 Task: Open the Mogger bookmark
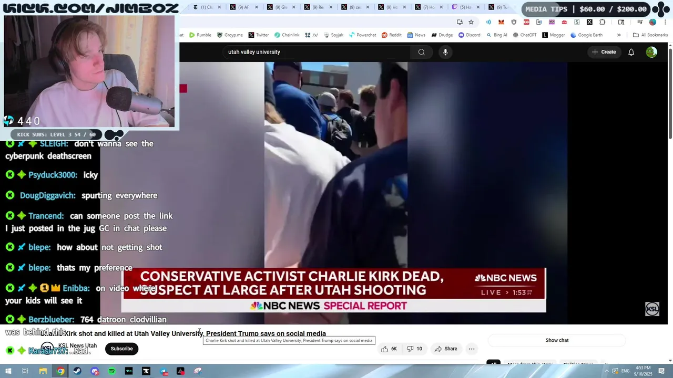point(553,35)
